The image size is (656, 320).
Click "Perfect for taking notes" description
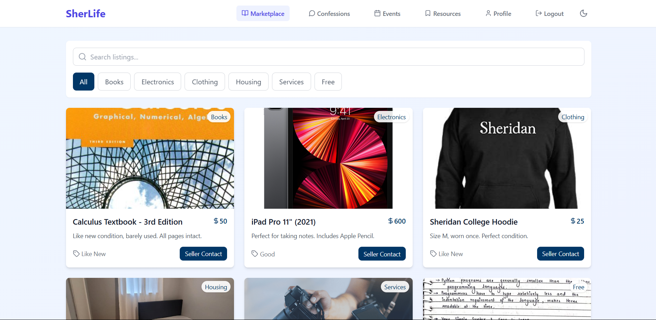click(x=313, y=236)
